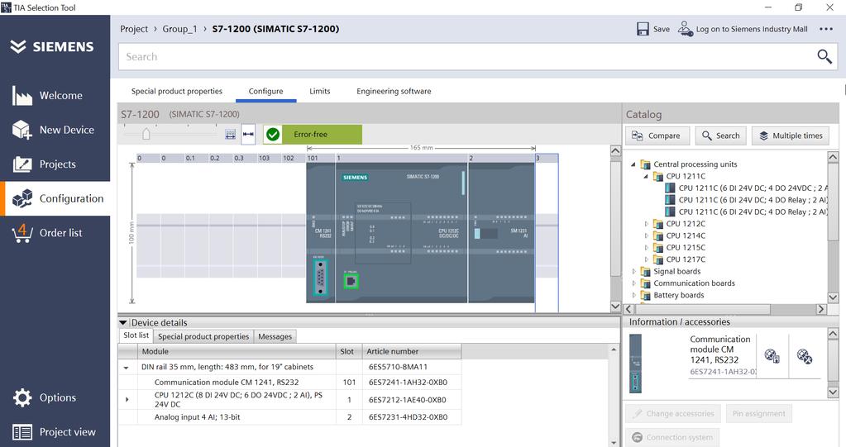The width and height of the screenshot is (846, 447).
Task: Open the three-dot more menu
Action: tap(826, 29)
